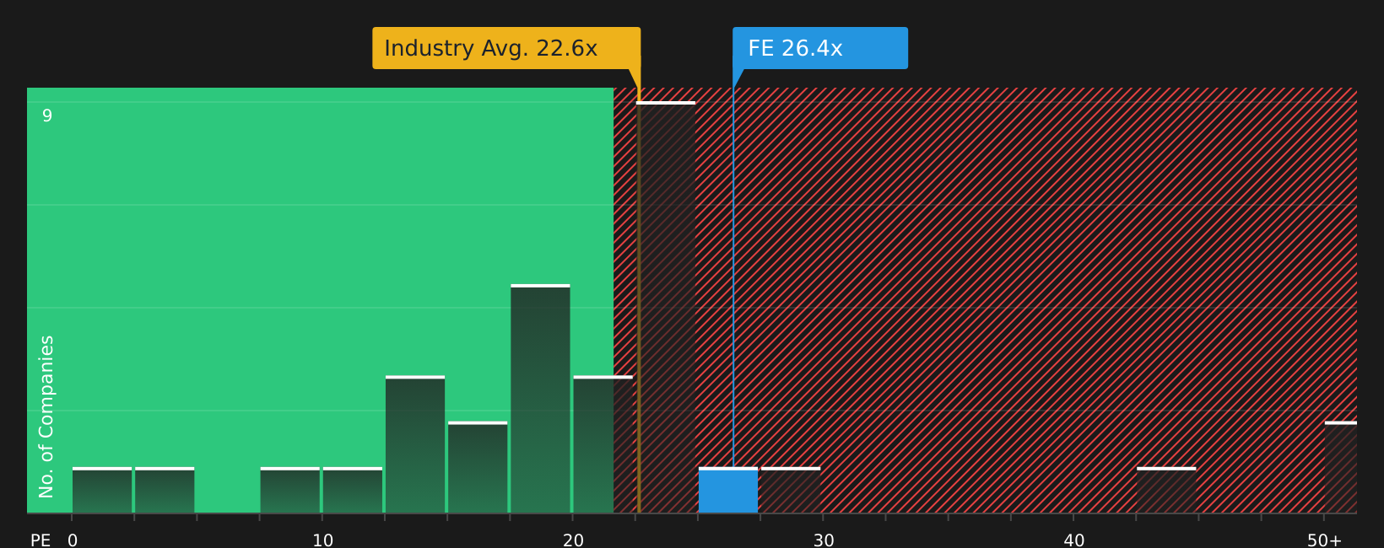Viewport: 1384px width, 548px height.
Task: Click the '40' axis label
Action: [x=1073, y=540]
